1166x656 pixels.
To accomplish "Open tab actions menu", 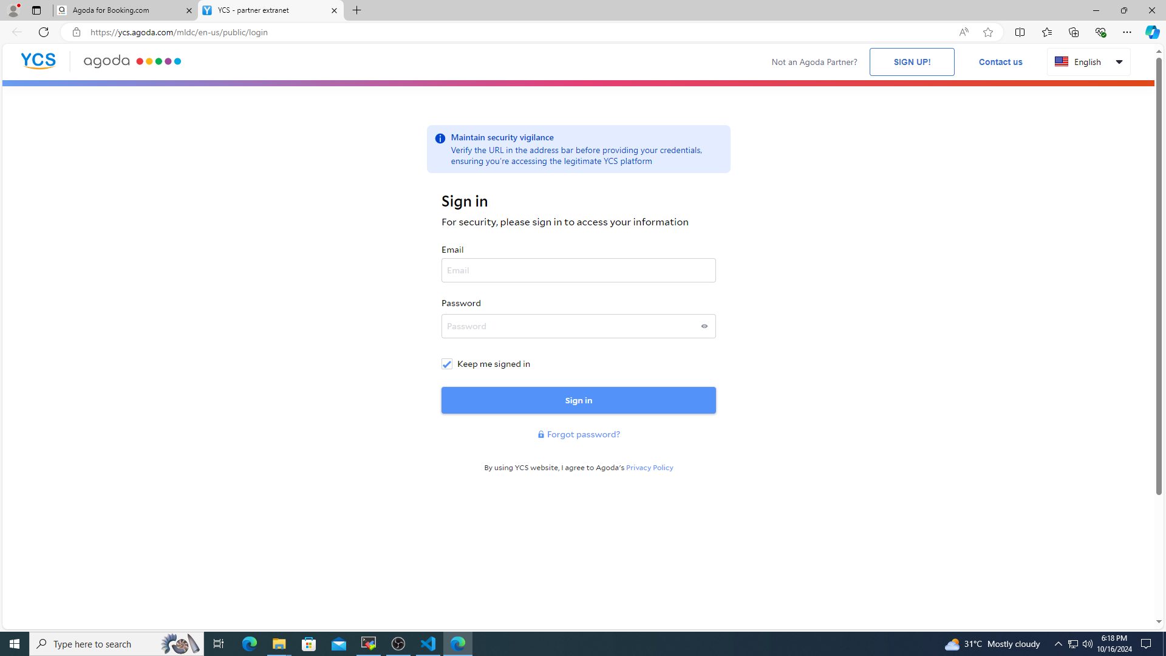I will pos(36,10).
